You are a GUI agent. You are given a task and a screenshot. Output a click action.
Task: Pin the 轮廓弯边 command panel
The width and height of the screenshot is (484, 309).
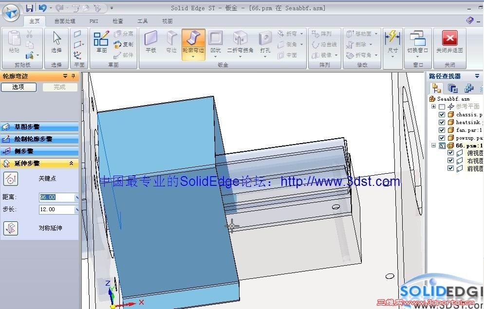[x=73, y=76]
